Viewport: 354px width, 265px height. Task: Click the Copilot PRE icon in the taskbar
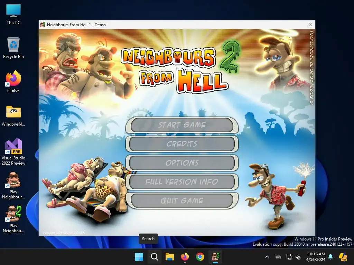(343, 257)
